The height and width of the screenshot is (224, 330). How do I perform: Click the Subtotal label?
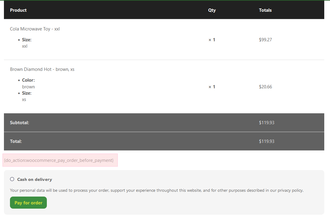[x=19, y=123]
